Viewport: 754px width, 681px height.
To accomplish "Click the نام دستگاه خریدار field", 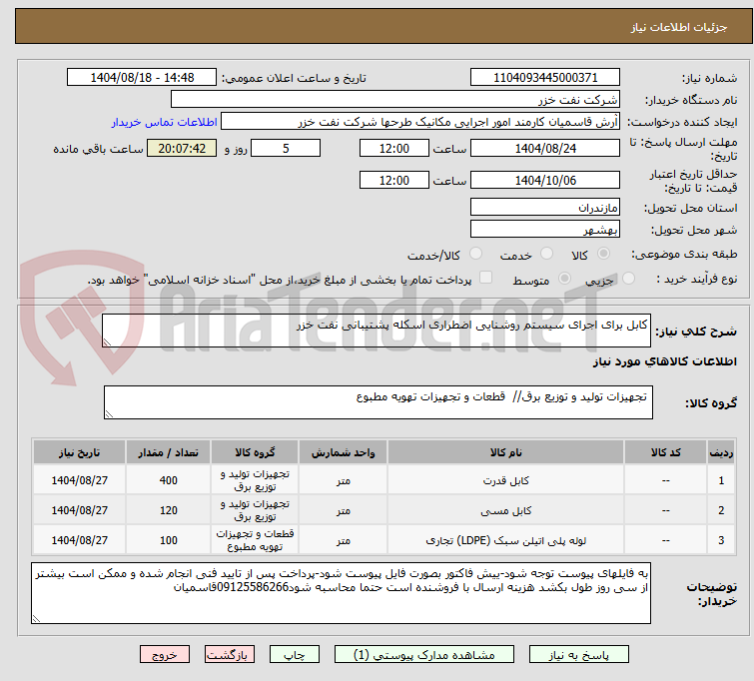I will pos(394,100).
